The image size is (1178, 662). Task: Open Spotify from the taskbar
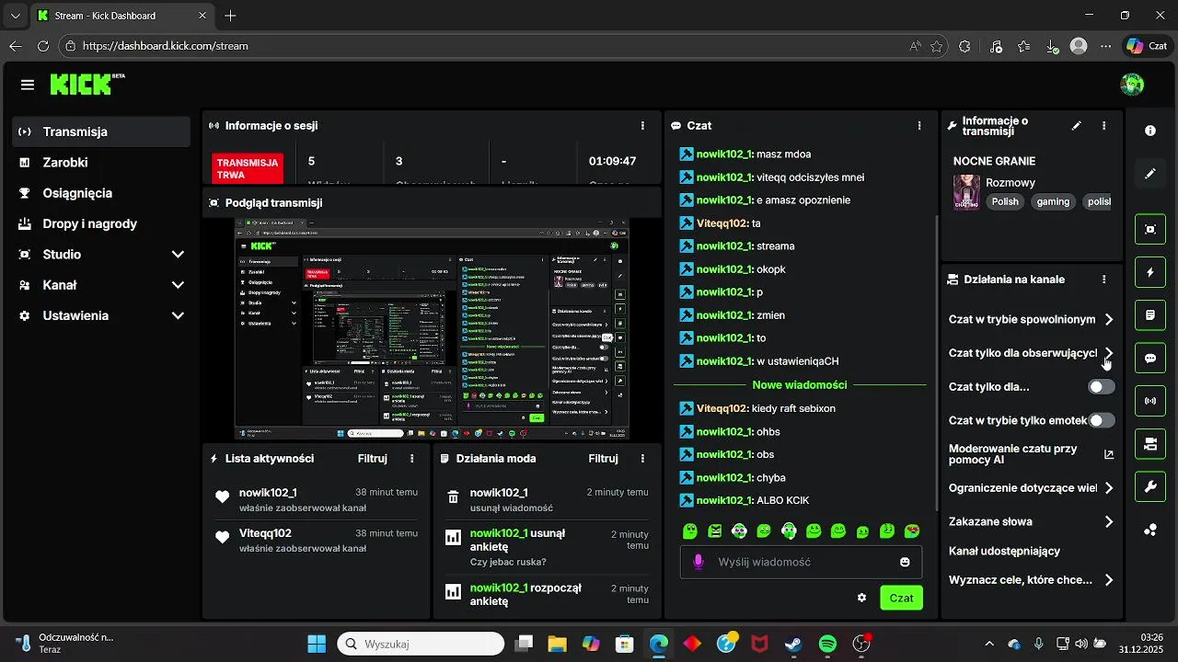pyautogui.click(x=827, y=645)
